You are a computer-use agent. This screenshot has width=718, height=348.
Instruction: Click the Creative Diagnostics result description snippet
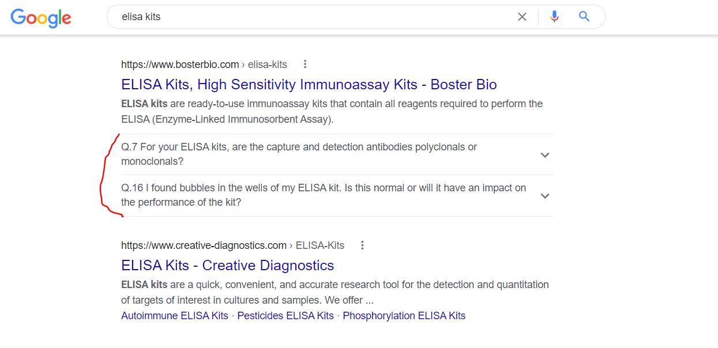(335, 292)
